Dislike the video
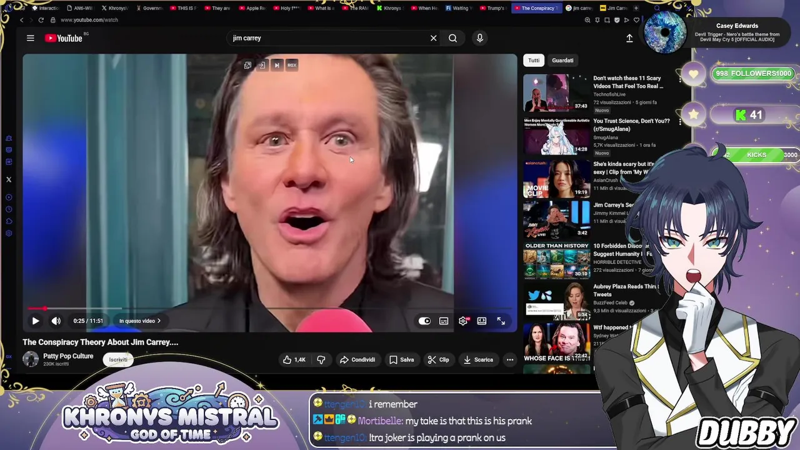Image resolution: width=800 pixels, height=450 pixels. 321,359
